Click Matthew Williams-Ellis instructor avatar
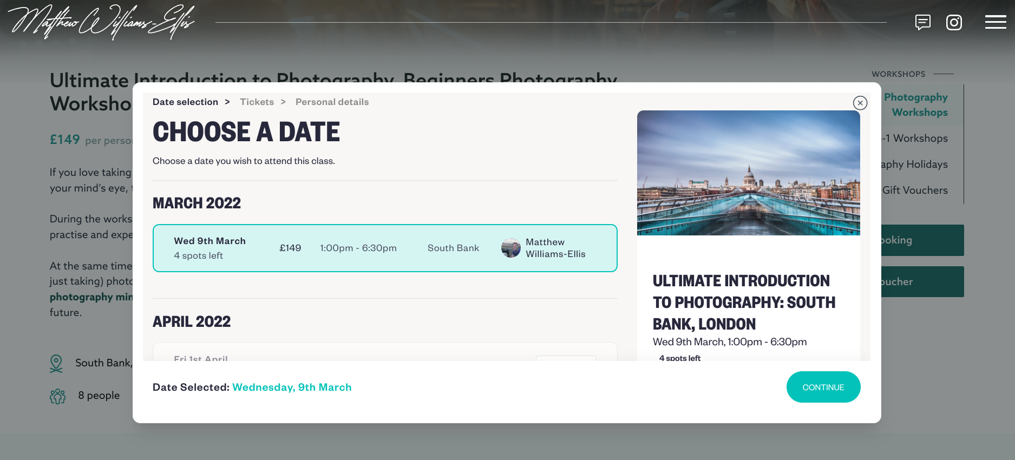Image resolution: width=1015 pixels, height=460 pixels. 510,248
